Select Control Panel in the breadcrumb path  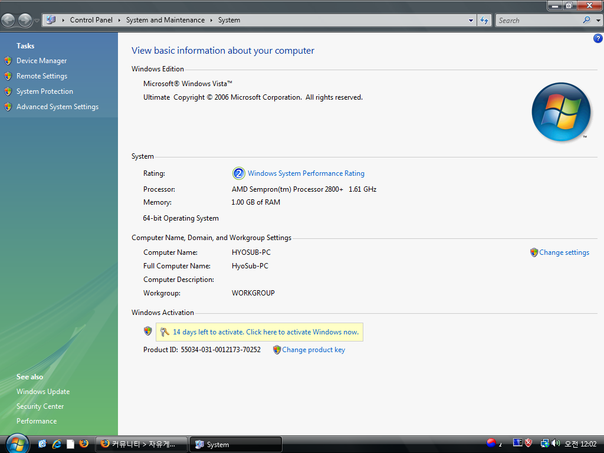click(91, 20)
